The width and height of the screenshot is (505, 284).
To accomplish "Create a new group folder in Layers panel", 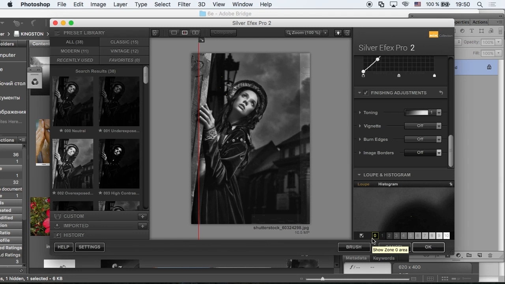I will [x=469, y=256].
